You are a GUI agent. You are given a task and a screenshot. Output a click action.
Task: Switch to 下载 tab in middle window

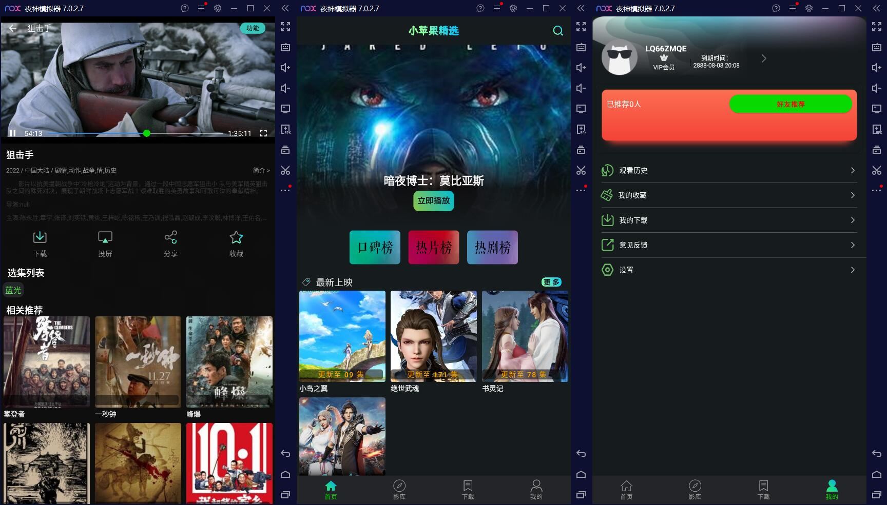(468, 490)
